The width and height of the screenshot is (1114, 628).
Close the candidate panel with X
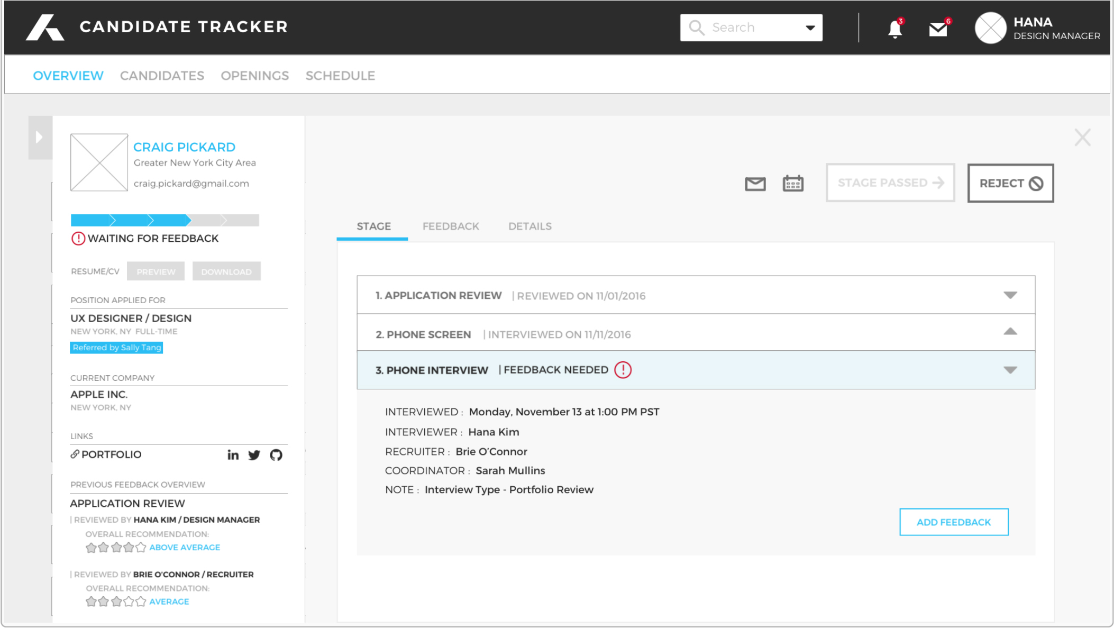tap(1082, 138)
